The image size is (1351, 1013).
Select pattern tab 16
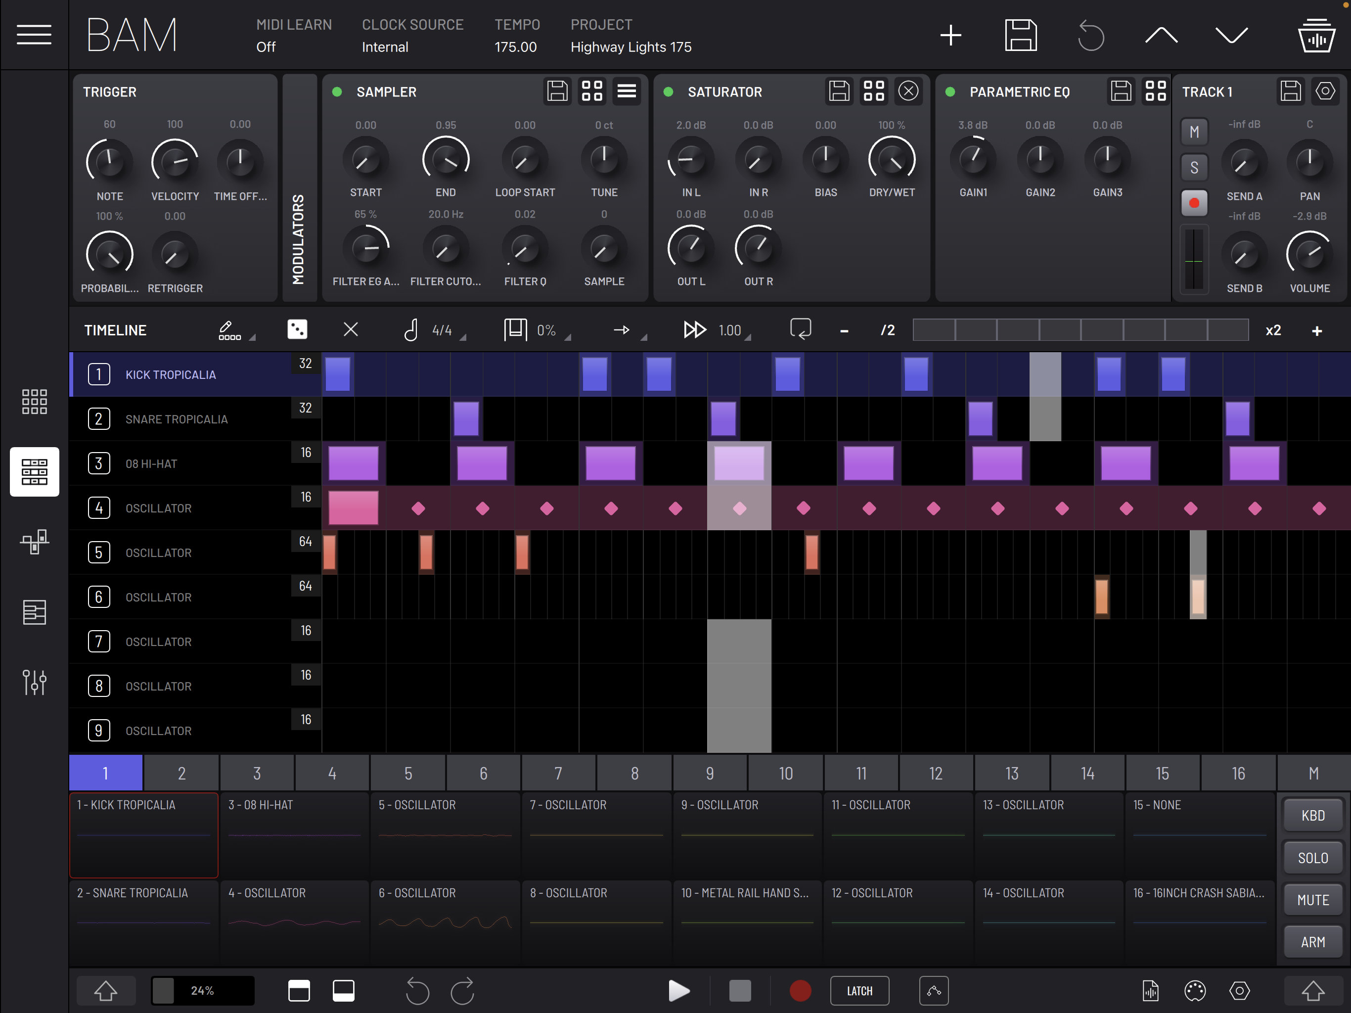1238,773
